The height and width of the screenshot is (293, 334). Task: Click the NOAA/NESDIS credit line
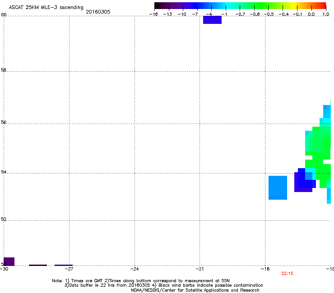195,290
